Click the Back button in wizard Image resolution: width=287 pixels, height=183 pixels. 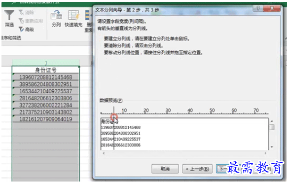pyautogui.click(x=197, y=169)
